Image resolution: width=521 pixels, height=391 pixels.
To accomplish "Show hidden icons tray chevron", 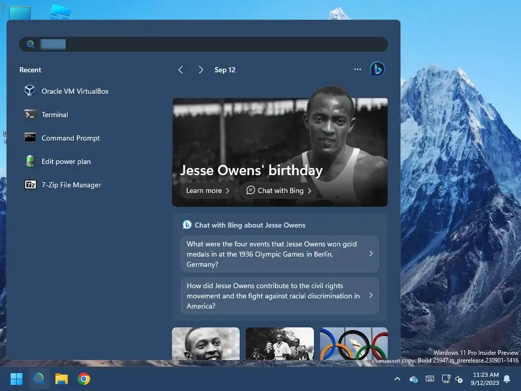I will tap(397, 379).
